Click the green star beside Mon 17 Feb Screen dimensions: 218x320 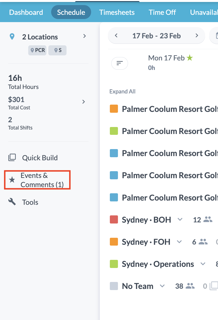coord(190,58)
